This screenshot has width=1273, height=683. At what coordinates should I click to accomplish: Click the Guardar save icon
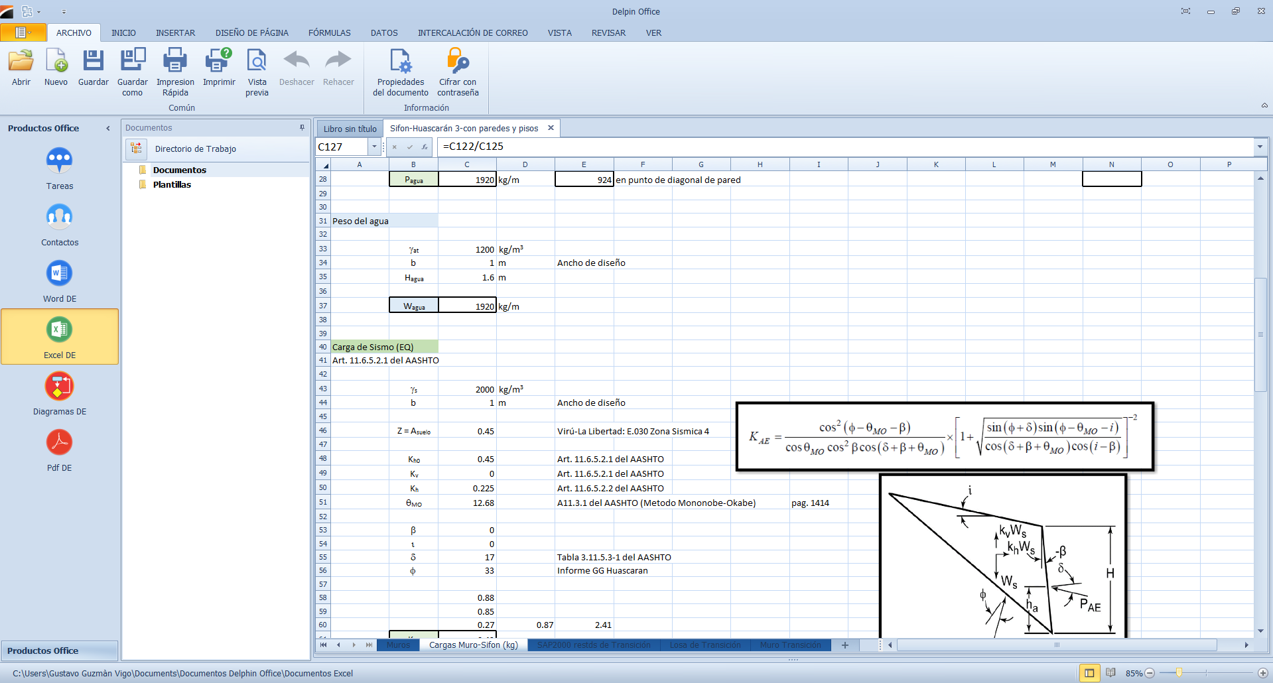tap(93, 61)
